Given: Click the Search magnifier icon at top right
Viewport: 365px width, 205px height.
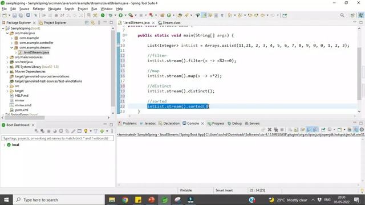Looking at the screenshot, I should pyautogui.click(x=342, y=15).
